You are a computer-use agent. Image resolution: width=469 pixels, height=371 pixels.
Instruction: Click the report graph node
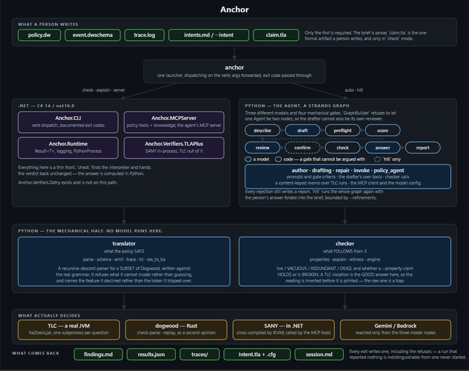pos(423,148)
